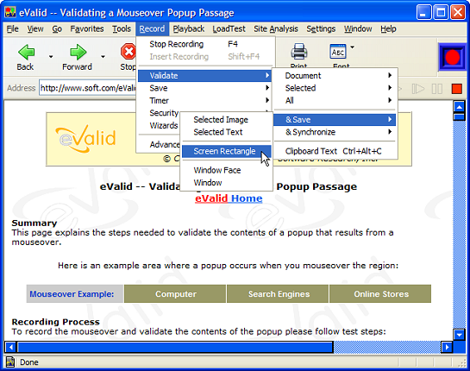Image resolution: width=470 pixels, height=371 pixels.
Task: Click the green Forward arrow icon
Action: (78, 52)
